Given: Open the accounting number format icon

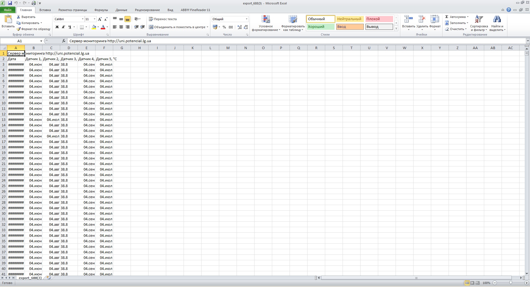Looking at the screenshot, I should [215, 27].
